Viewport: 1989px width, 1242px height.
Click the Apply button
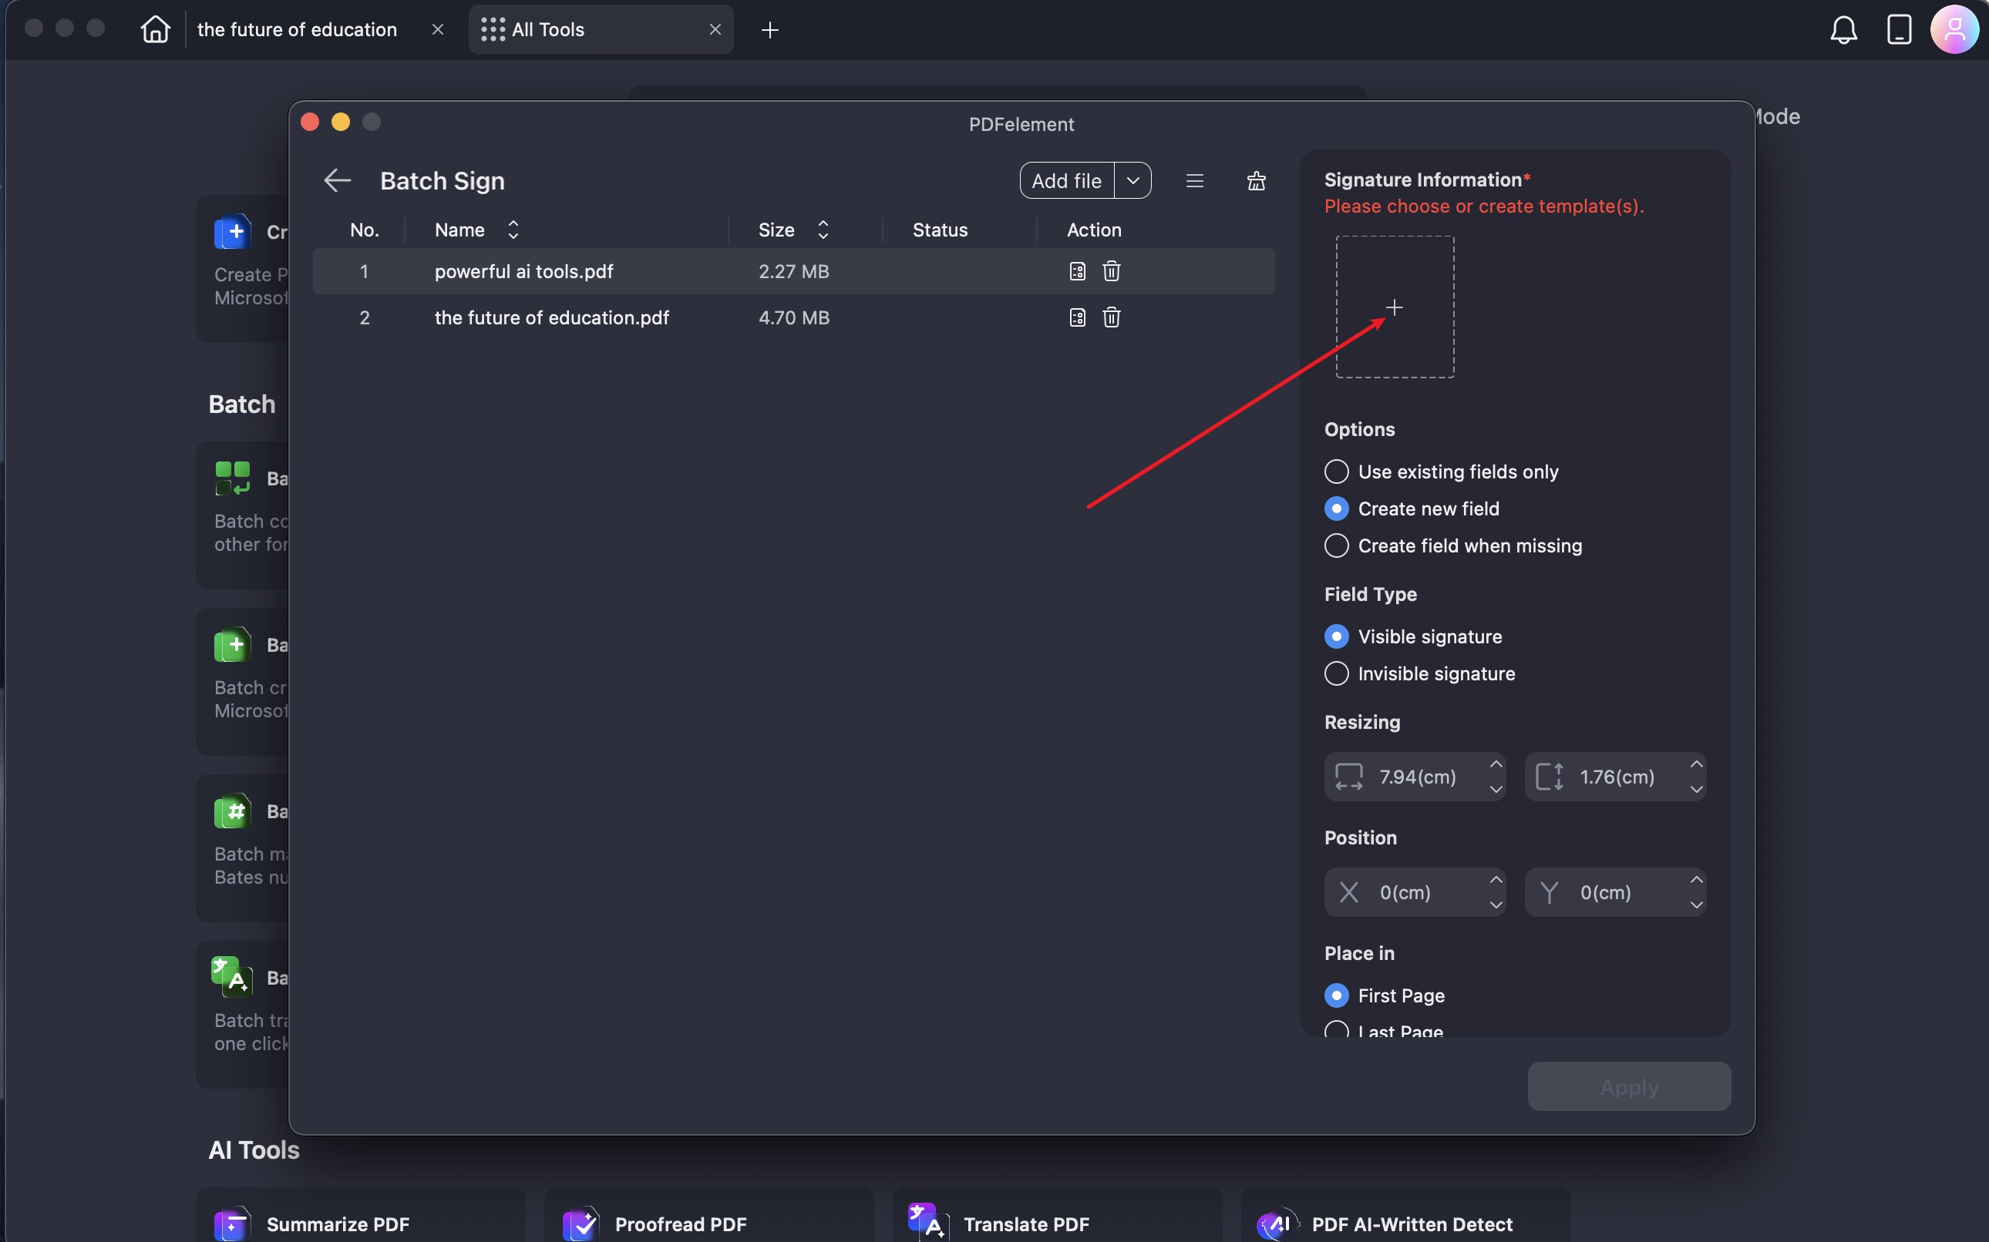pos(1629,1086)
